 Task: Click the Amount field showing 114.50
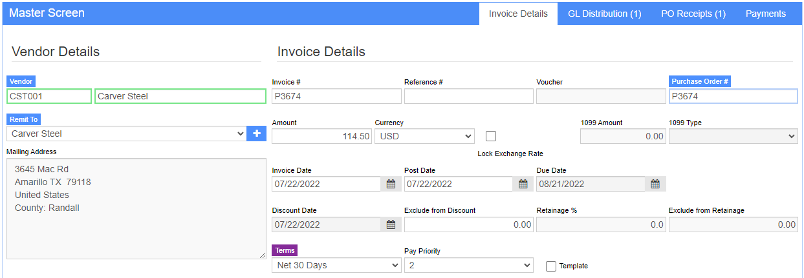coord(322,136)
